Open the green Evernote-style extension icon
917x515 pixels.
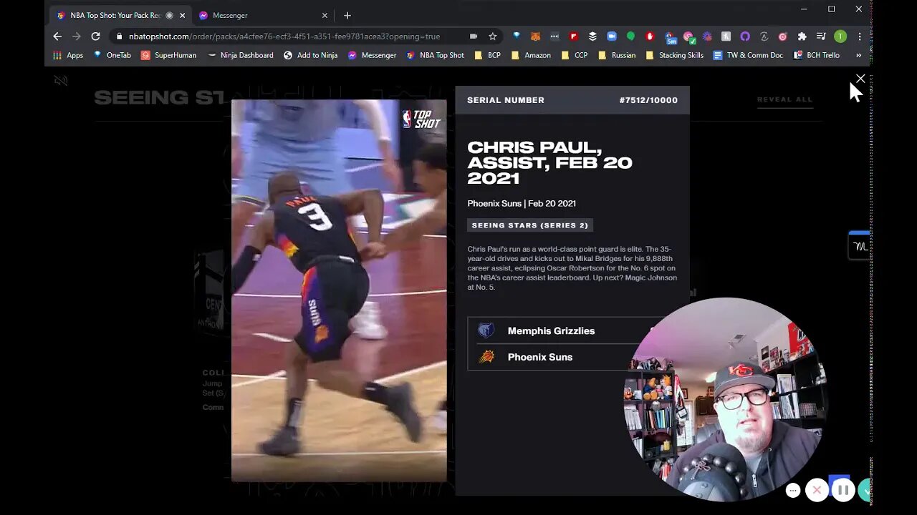point(630,36)
